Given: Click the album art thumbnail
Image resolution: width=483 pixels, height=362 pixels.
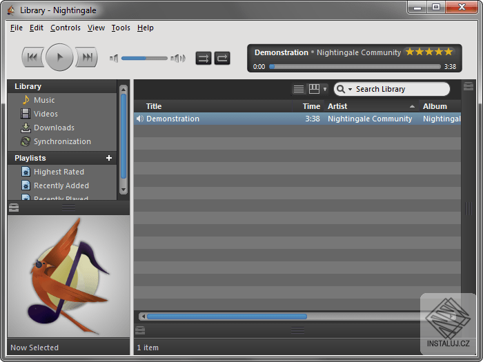Looking at the screenshot, I should click(x=69, y=276).
